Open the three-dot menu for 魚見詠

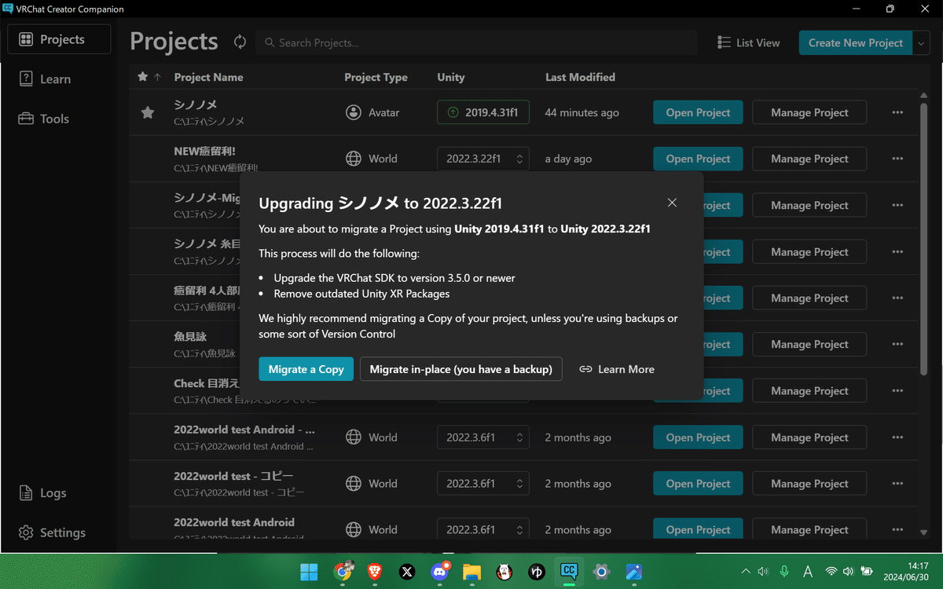coord(897,344)
